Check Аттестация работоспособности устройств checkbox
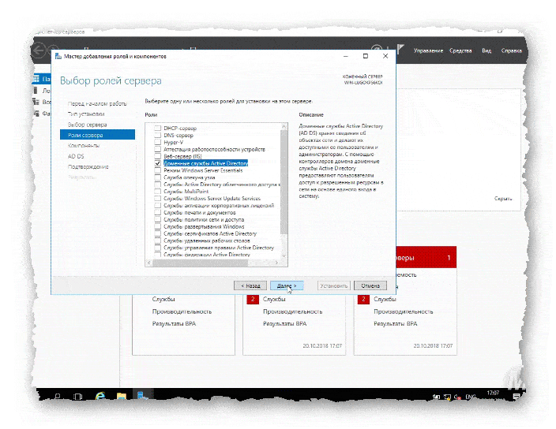This screenshot has height=429, width=556. [158, 149]
